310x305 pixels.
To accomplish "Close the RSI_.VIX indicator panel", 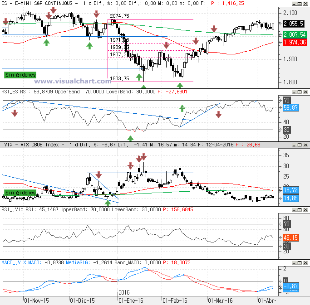I will coord(305,210).
